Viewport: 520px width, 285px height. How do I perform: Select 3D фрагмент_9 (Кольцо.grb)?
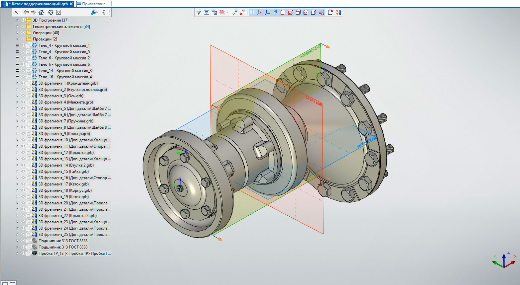[x=64, y=134]
